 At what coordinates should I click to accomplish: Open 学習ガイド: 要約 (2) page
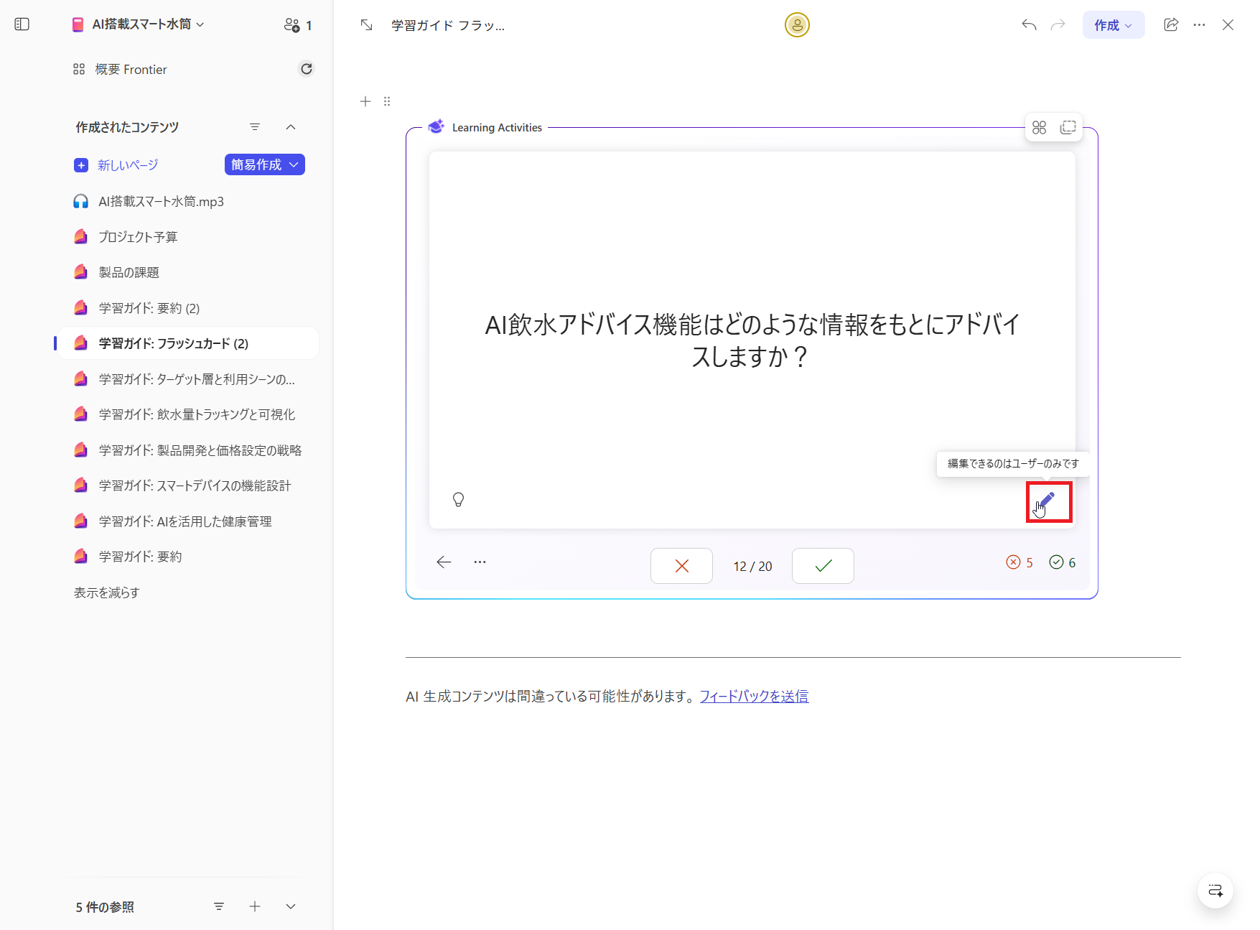[x=149, y=307]
